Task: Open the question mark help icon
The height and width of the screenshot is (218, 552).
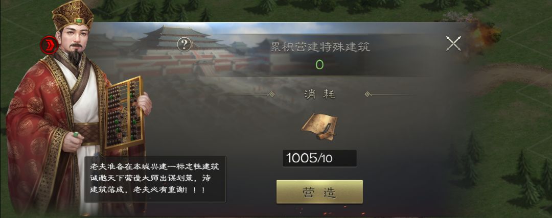Action: click(x=185, y=44)
